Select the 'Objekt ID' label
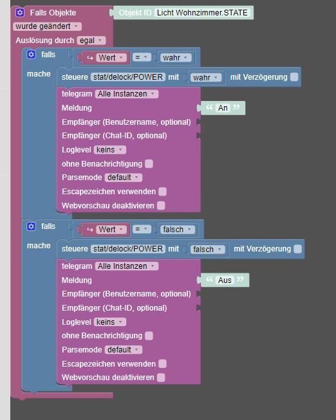The width and height of the screenshot is (336, 420). click(x=135, y=13)
